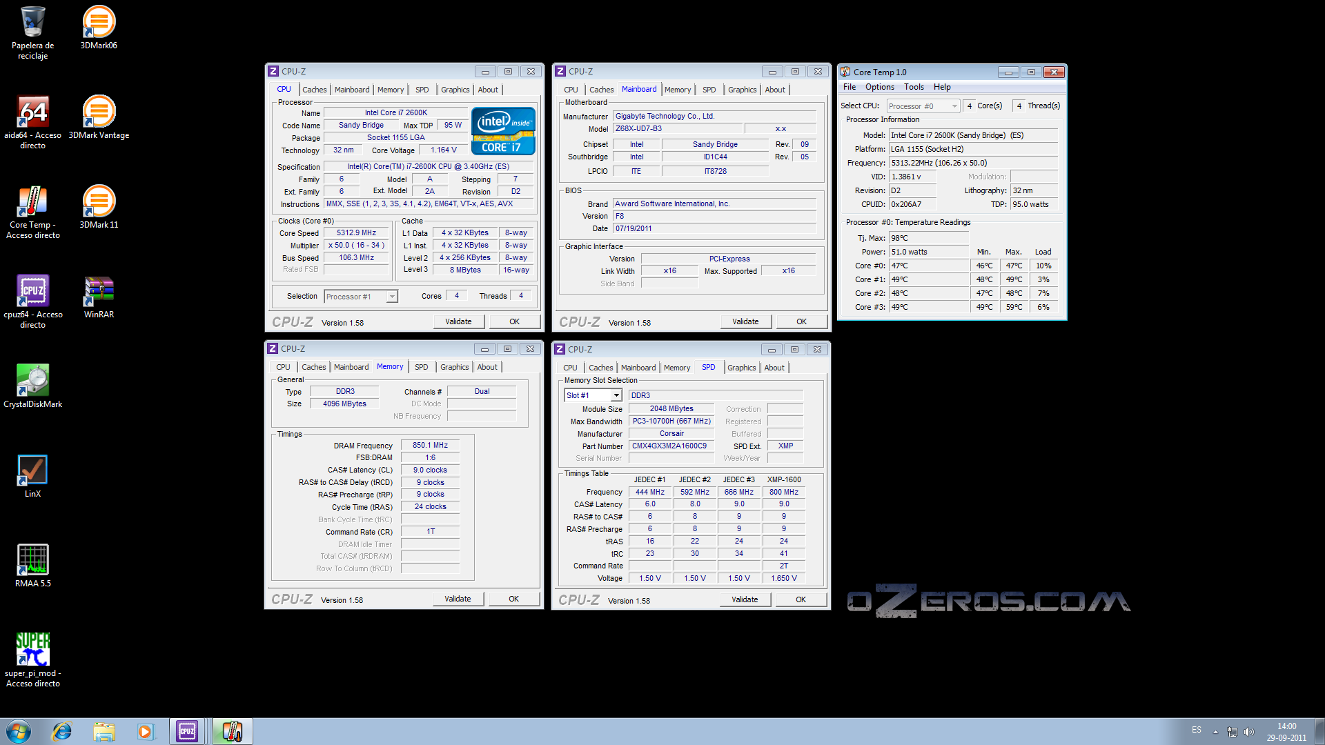
Task: Click motherboard model Z68X-UD7-B3 field
Action: 678,129
